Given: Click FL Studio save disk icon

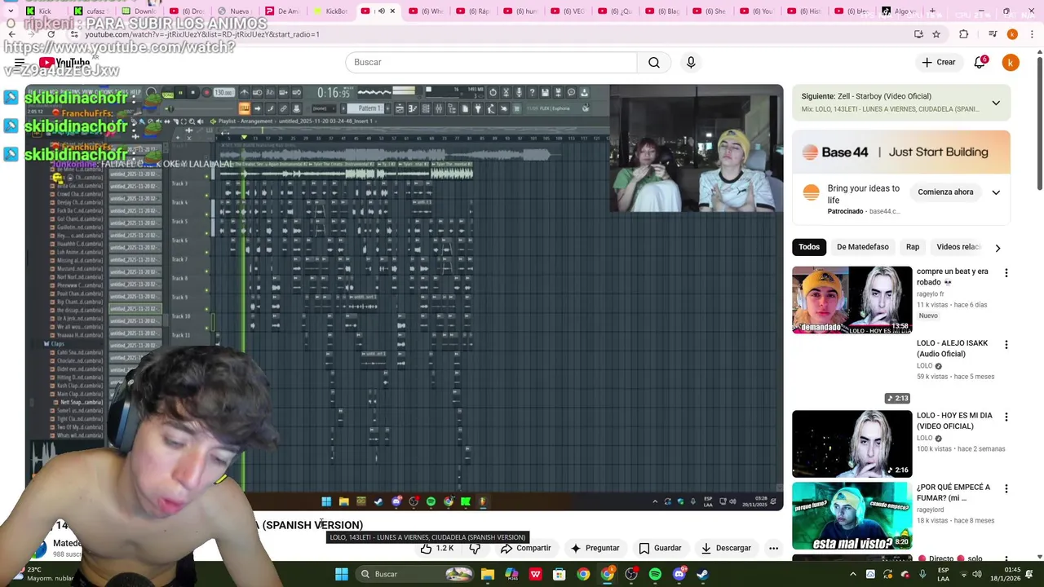Looking at the screenshot, I should point(545,93).
